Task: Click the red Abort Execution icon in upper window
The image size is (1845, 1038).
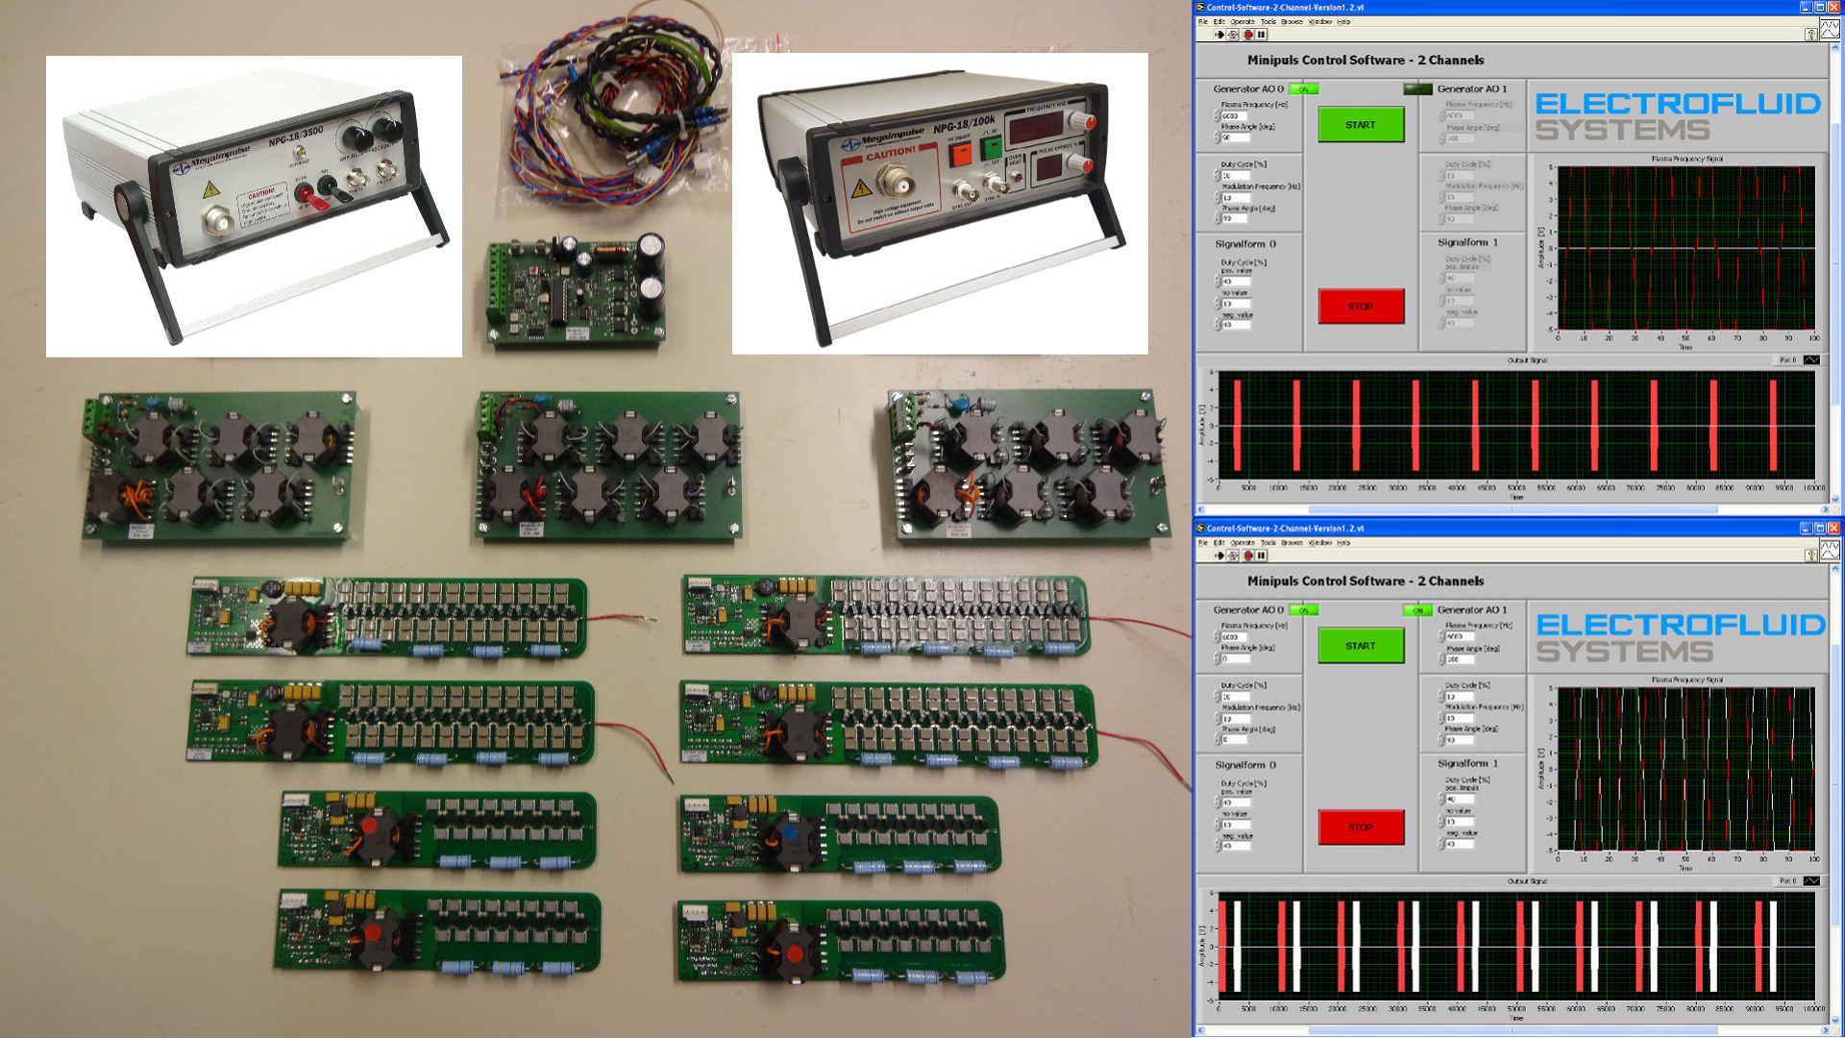Action: click(x=1248, y=35)
